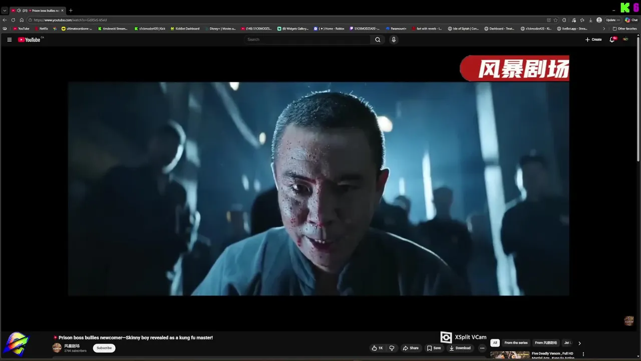Screen dimensions: 641x361
Task: Add page to favorites with star icon
Action: click(555, 20)
